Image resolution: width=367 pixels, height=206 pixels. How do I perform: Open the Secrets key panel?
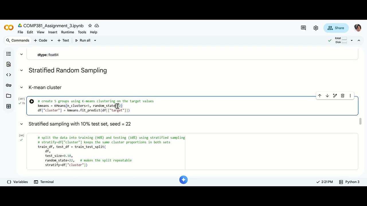pos(9,85)
